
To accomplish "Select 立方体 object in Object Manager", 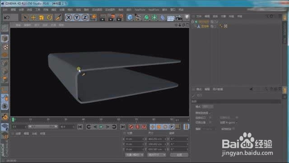I will [x=205, y=26].
